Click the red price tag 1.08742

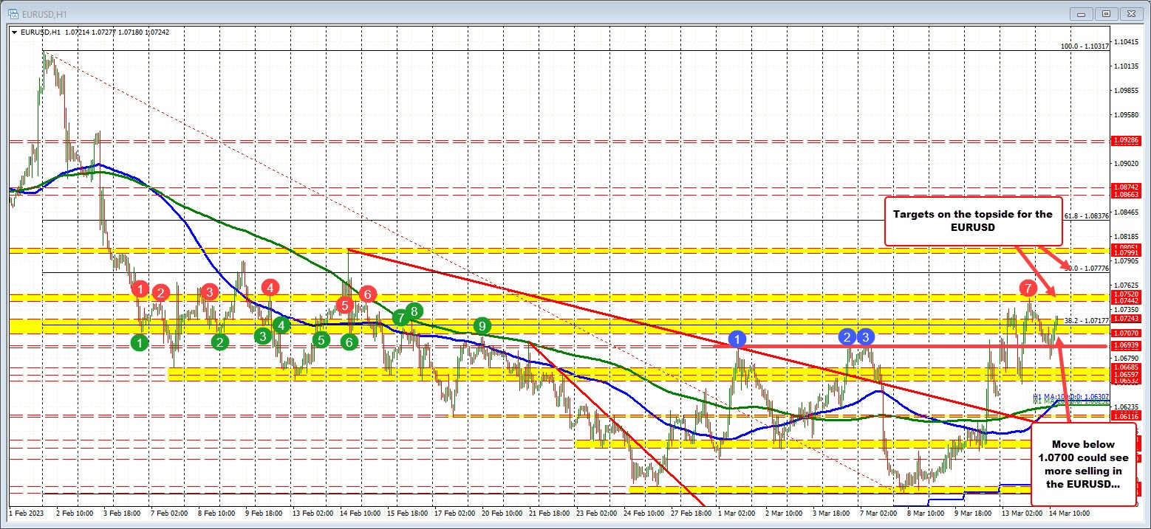(x=1127, y=187)
